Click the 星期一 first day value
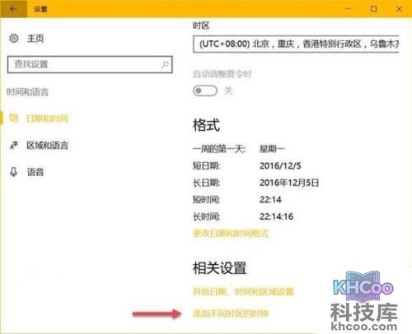The image size is (412, 334). pyautogui.click(x=272, y=149)
